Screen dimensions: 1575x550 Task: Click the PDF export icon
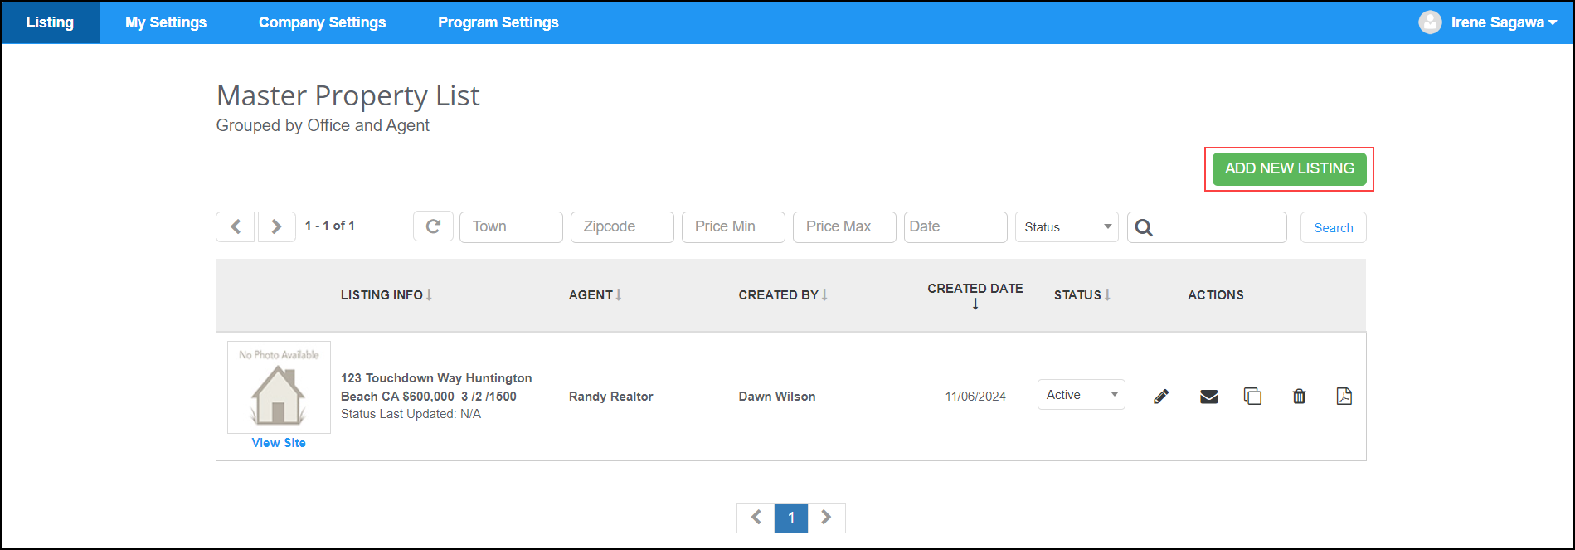(1344, 397)
